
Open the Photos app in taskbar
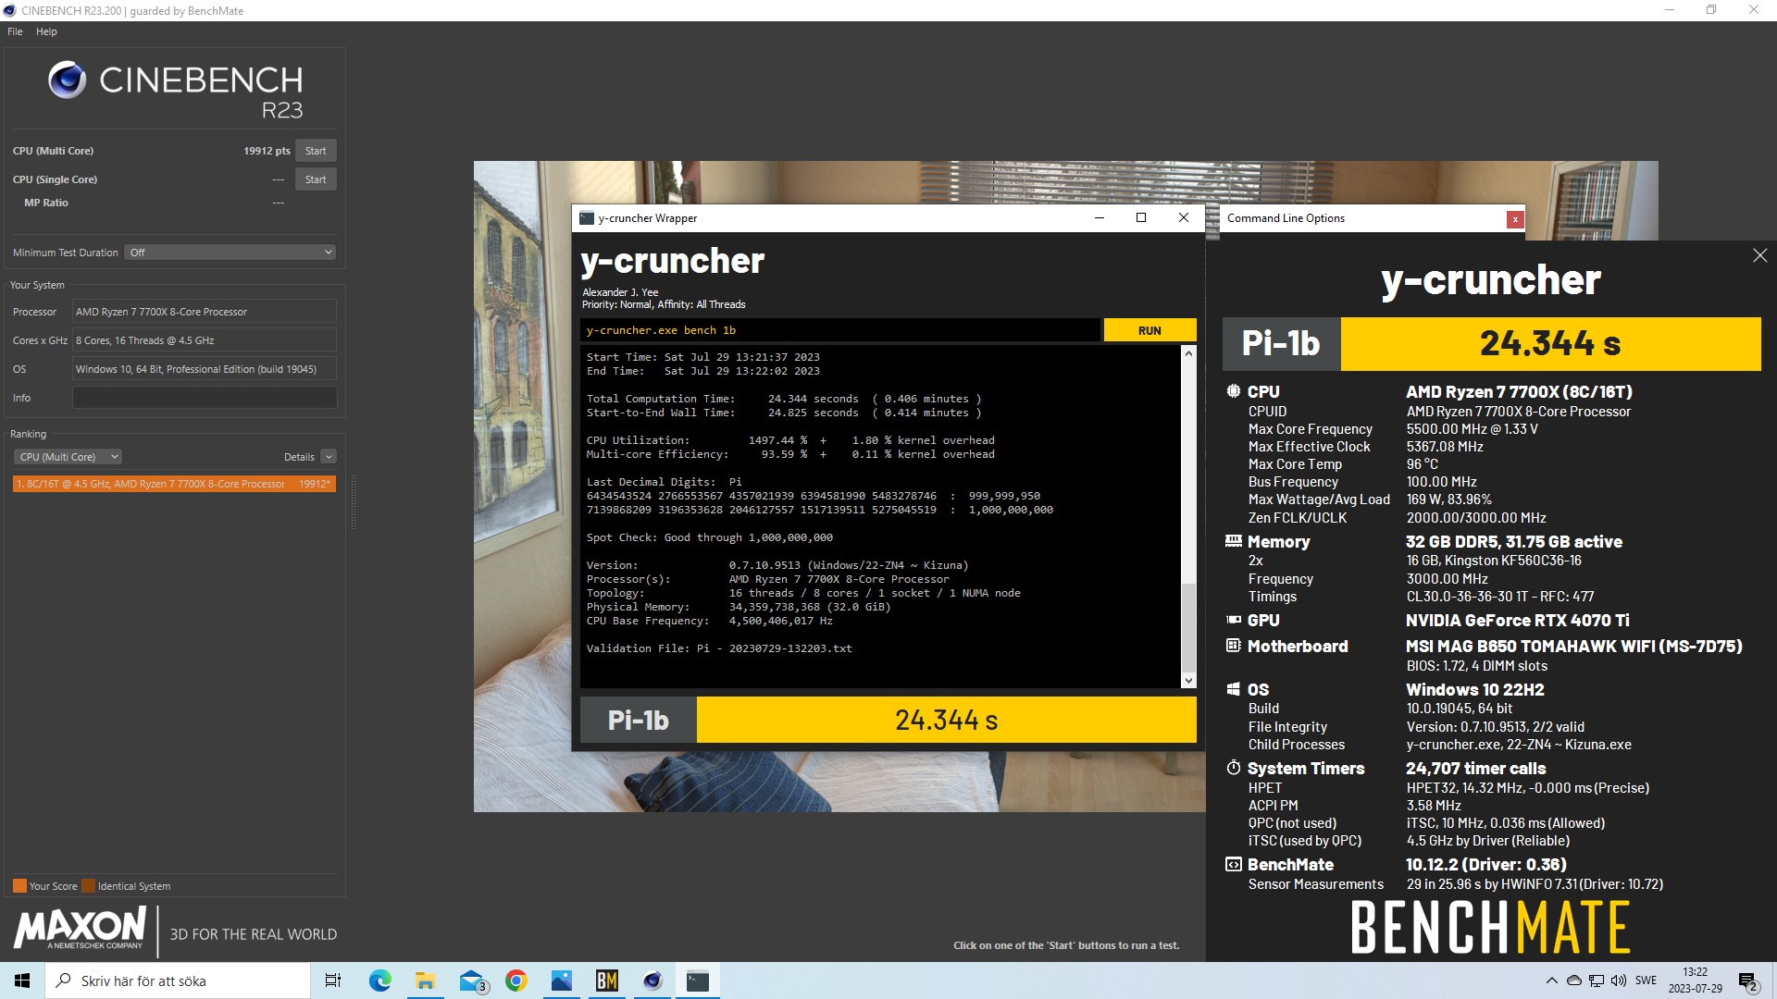[562, 980]
